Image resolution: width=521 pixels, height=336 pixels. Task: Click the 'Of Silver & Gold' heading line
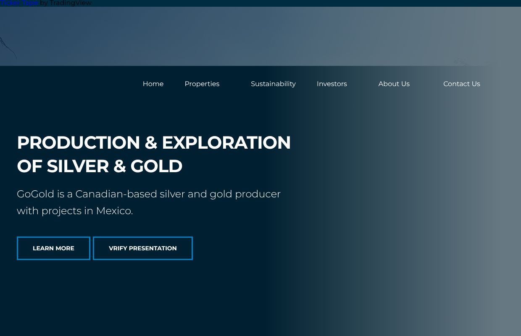100,166
